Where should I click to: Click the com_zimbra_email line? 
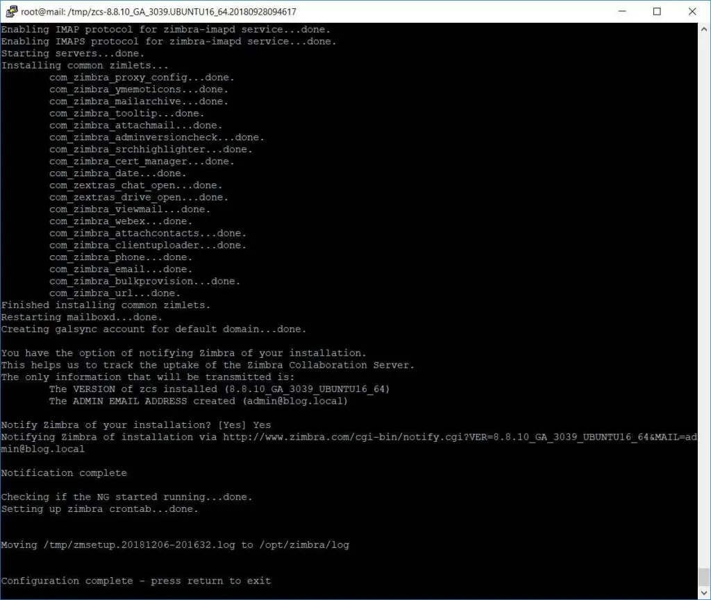pyautogui.click(x=121, y=269)
